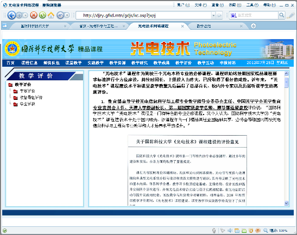Click the microphone icon in status bar
The width and height of the screenshot is (297, 235).
tap(214, 231)
